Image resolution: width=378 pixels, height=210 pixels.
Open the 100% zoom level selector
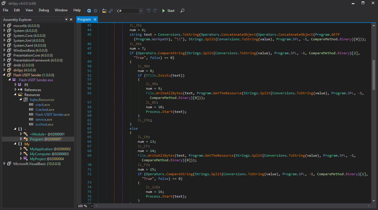[91, 205]
